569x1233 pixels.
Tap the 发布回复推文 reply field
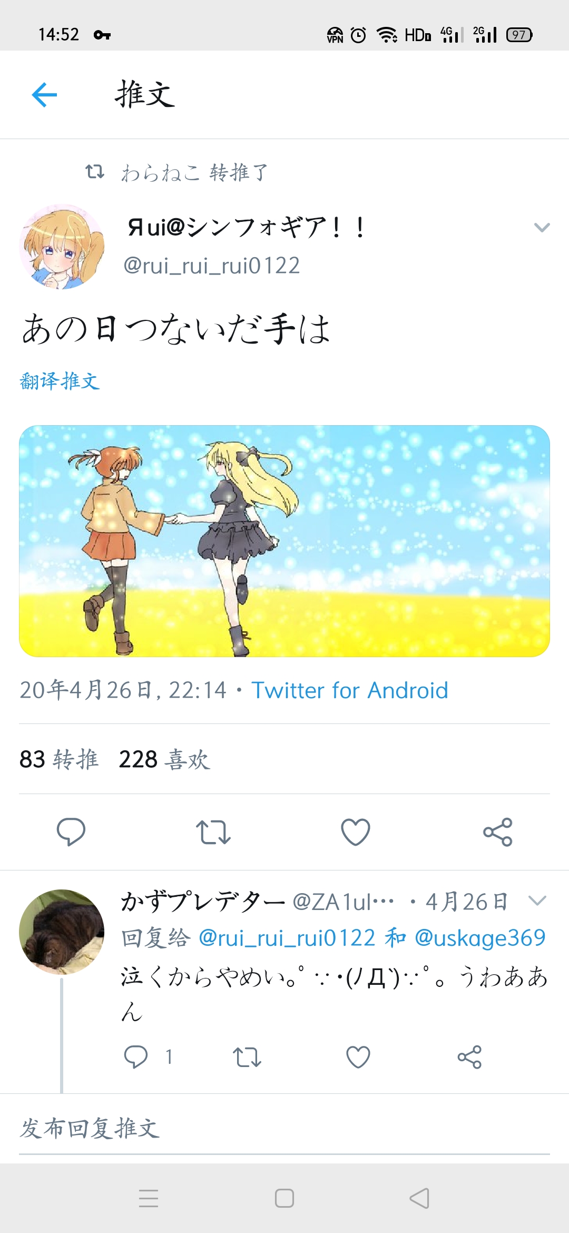click(284, 1129)
